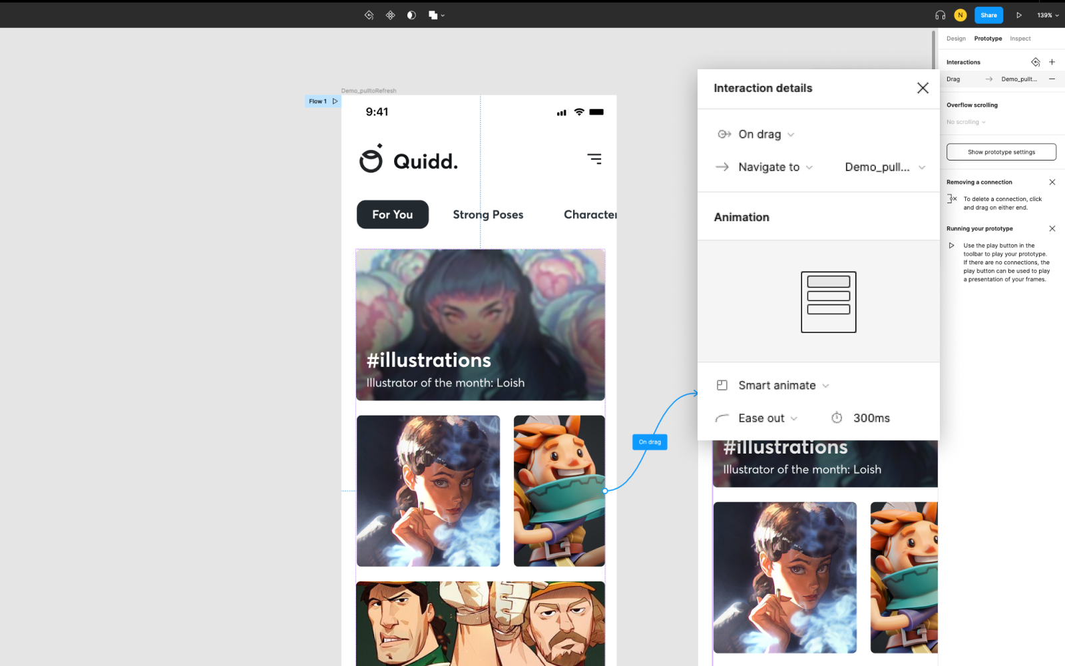The width and height of the screenshot is (1065, 666).
Task: Open the Navigate to action dropdown
Action: 775,167
